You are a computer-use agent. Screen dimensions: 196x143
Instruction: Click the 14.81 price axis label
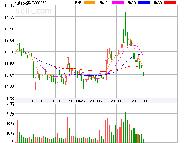[x=9, y=6]
